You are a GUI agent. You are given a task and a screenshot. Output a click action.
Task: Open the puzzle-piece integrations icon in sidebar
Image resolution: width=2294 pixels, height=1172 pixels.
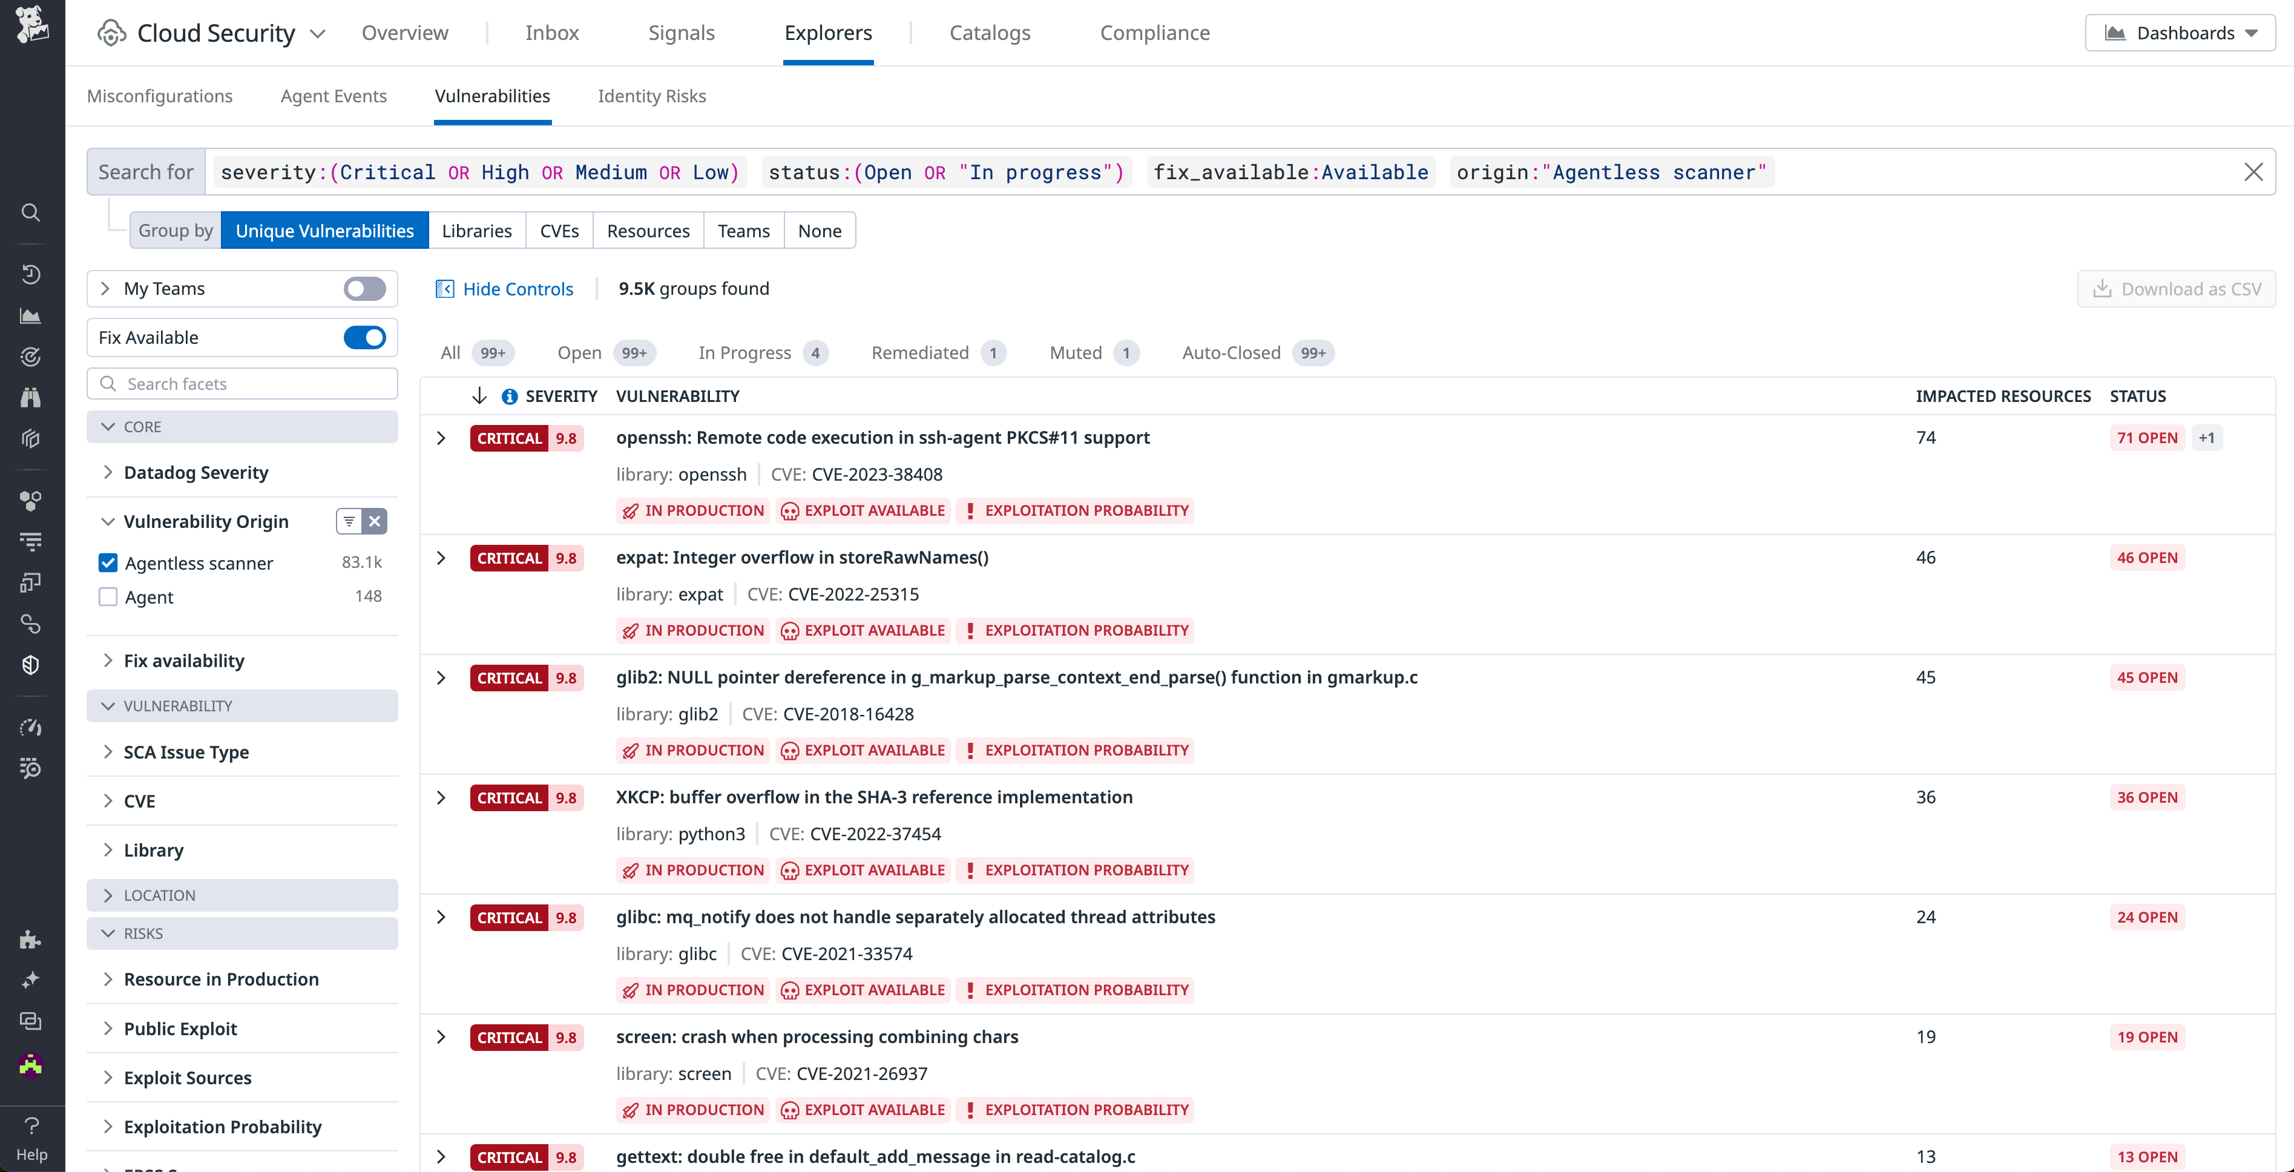coord(31,939)
